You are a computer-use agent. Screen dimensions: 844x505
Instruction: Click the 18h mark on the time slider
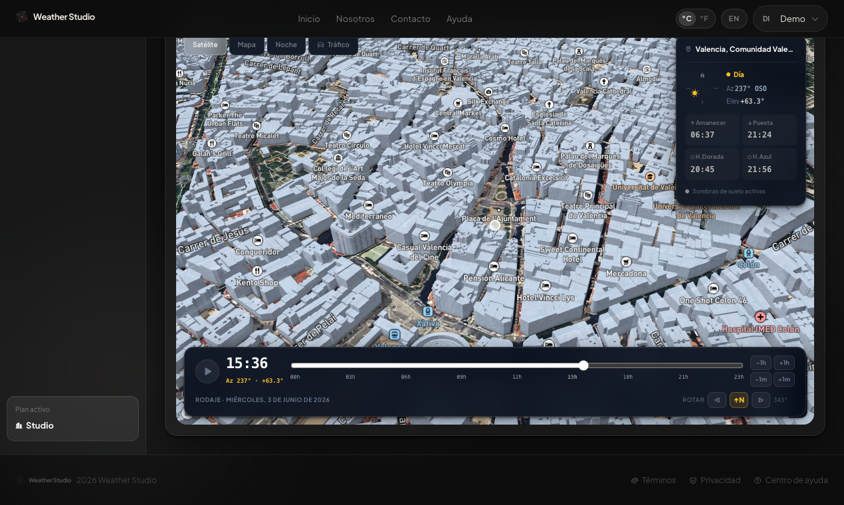pyautogui.click(x=627, y=377)
